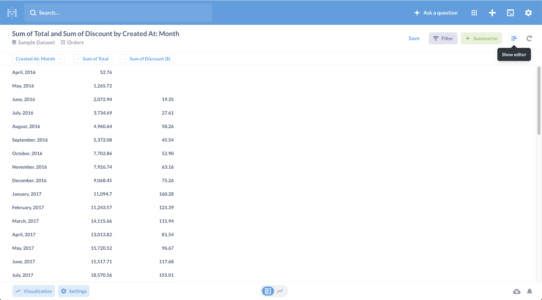542x300 pixels.
Task: Click the total value 4,960.64
Action: (103, 126)
